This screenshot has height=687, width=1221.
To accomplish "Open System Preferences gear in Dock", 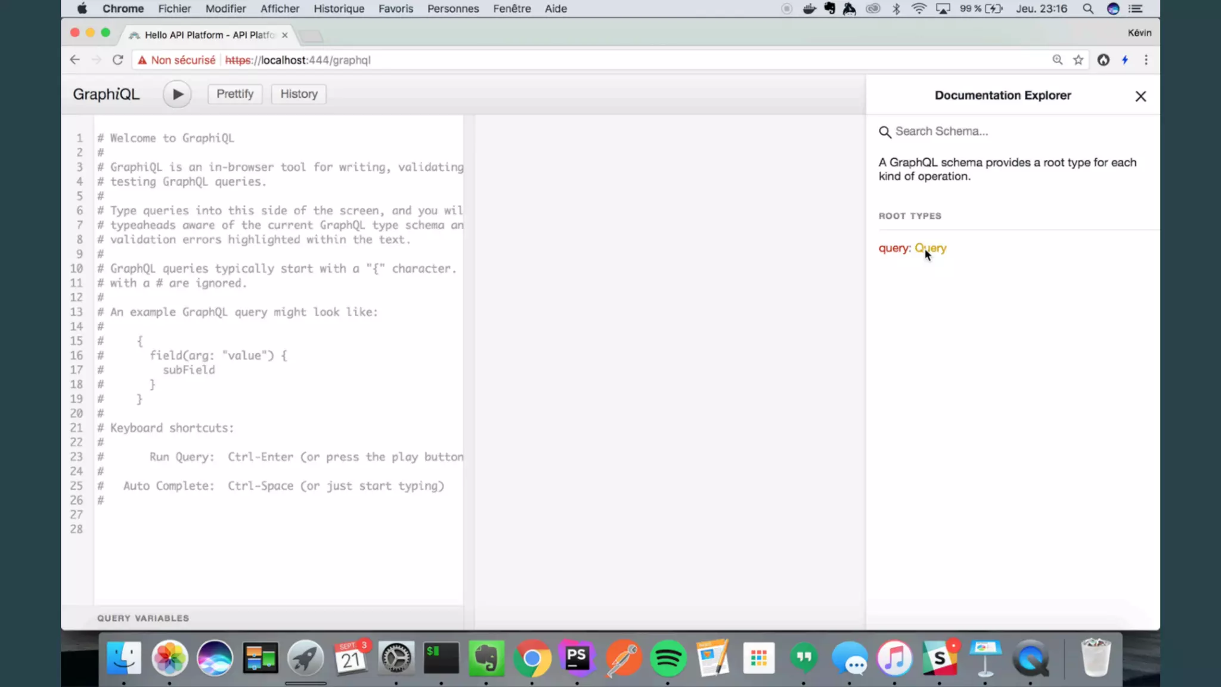I will (396, 658).
